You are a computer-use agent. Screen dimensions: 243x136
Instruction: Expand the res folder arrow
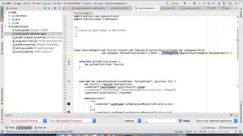(x=9, y=23)
